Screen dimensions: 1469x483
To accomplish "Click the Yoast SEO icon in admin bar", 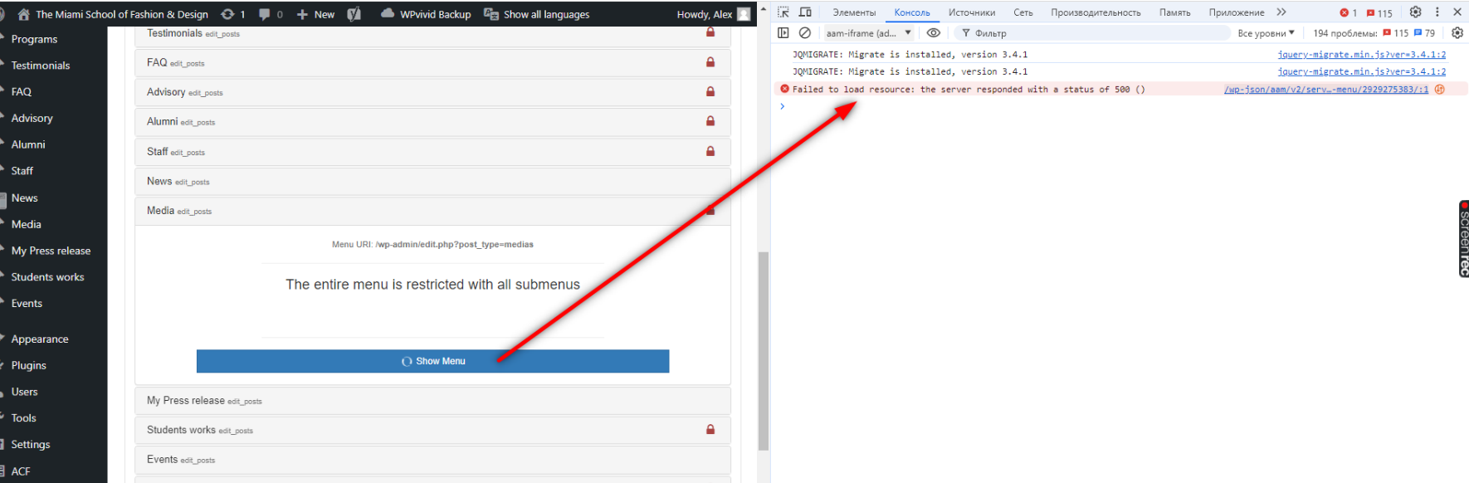I will tap(354, 14).
